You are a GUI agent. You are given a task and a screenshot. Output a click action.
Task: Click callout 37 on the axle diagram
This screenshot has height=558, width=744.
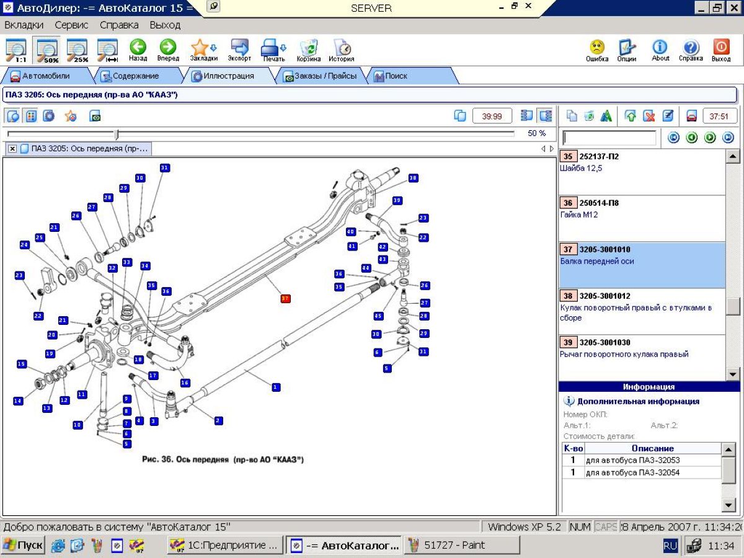[285, 298]
